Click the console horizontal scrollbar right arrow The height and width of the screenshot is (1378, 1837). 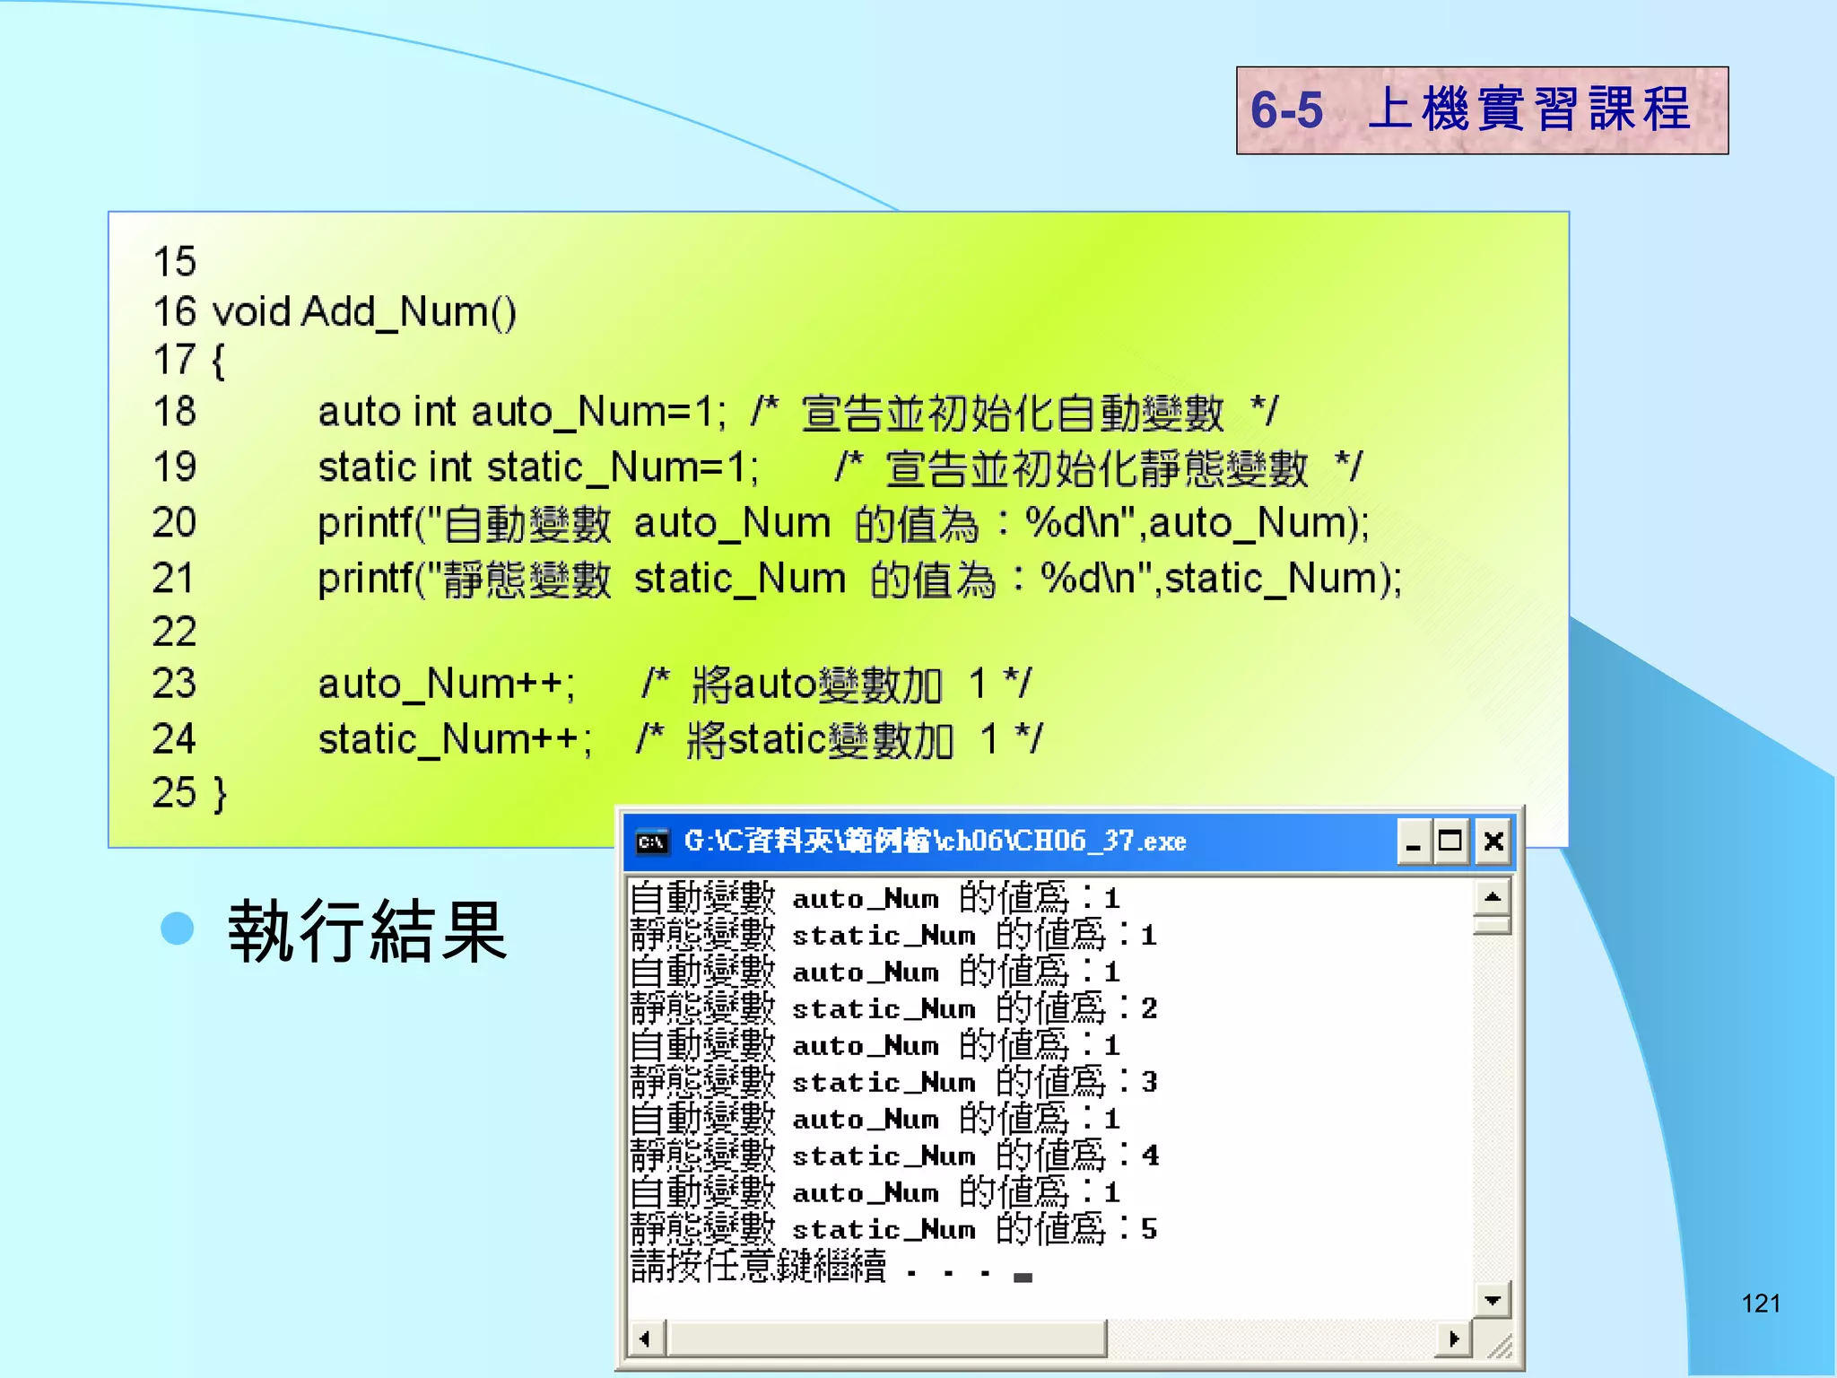point(1454,1339)
